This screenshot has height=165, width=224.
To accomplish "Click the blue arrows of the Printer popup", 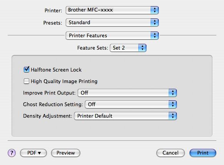I will 154,10.
